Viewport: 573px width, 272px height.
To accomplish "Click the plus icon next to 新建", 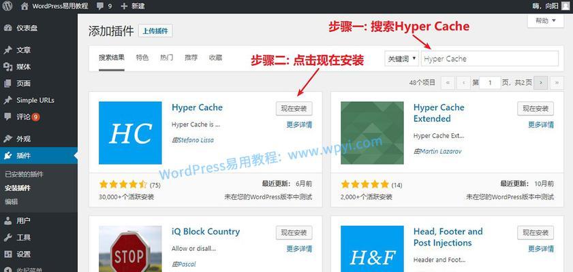I will (x=124, y=6).
